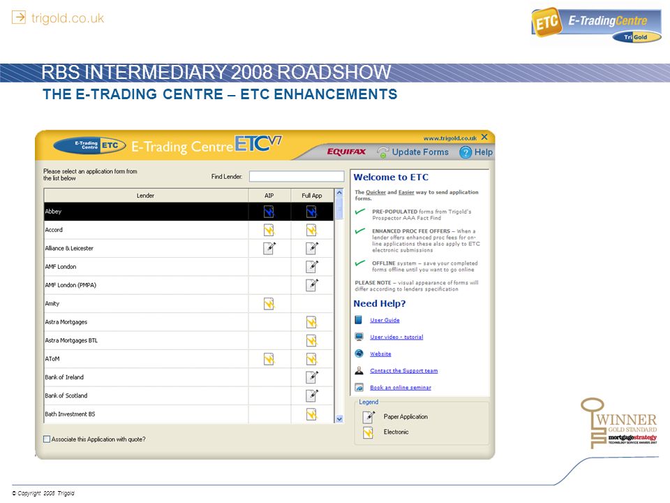Click into the Find Lender input field

coord(297,177)
